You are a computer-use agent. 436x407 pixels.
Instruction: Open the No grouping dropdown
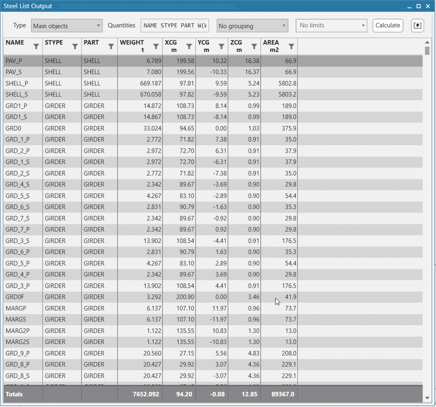(252, 26)
